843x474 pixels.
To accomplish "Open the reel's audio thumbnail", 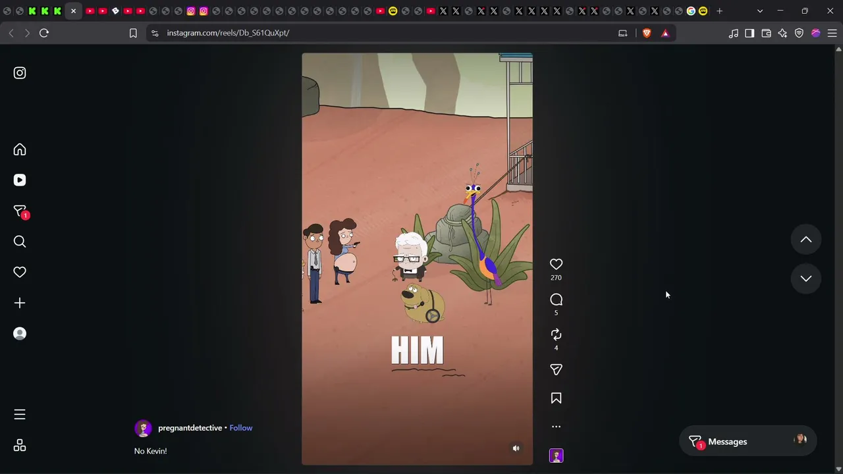I will [556, 456].
